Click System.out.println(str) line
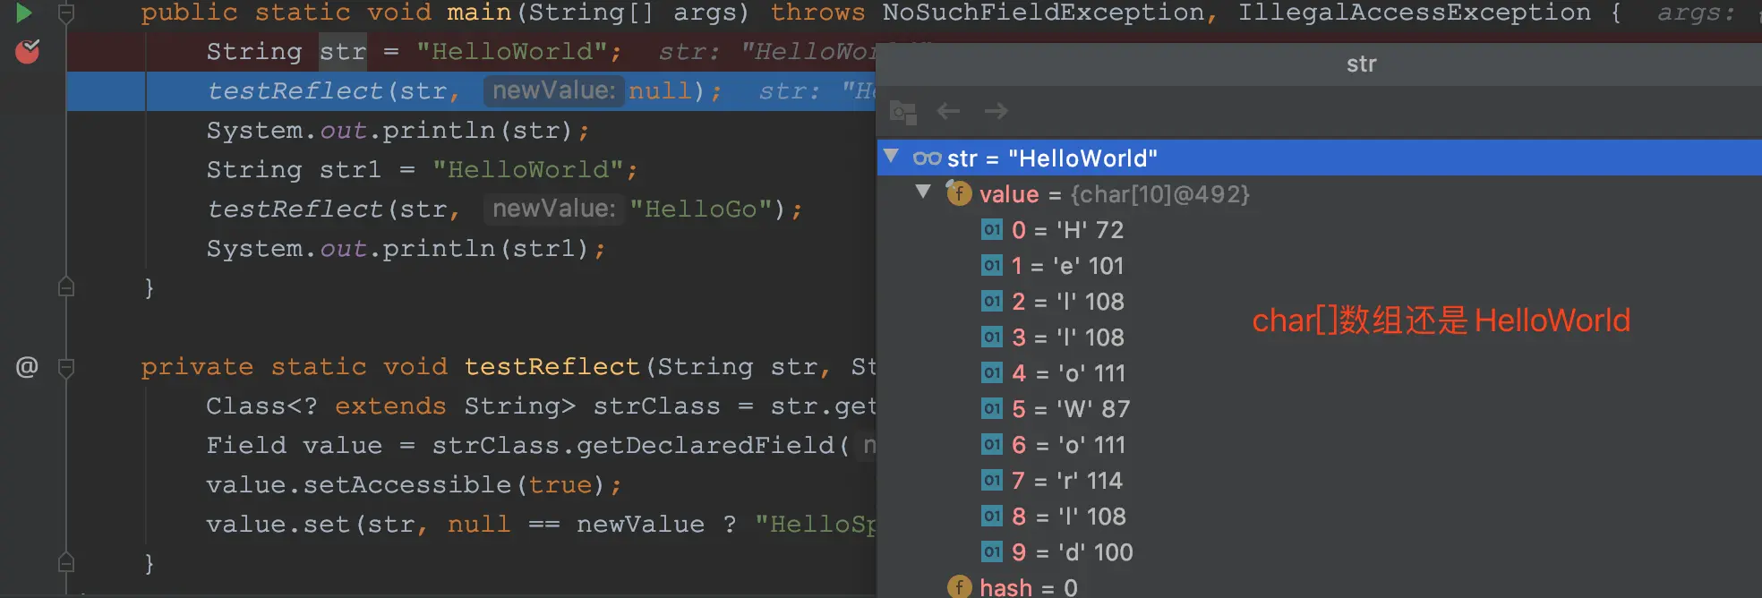The height and width of the screenshot is (598, 1762). (398, 131)
